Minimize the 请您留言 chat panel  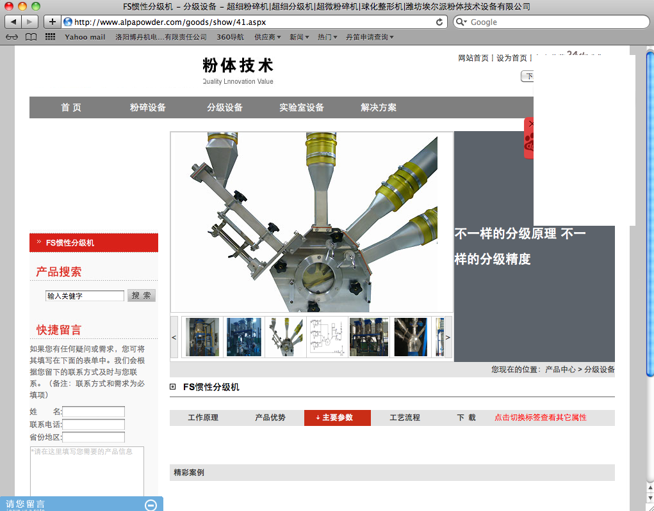click(x=151, y=505)
